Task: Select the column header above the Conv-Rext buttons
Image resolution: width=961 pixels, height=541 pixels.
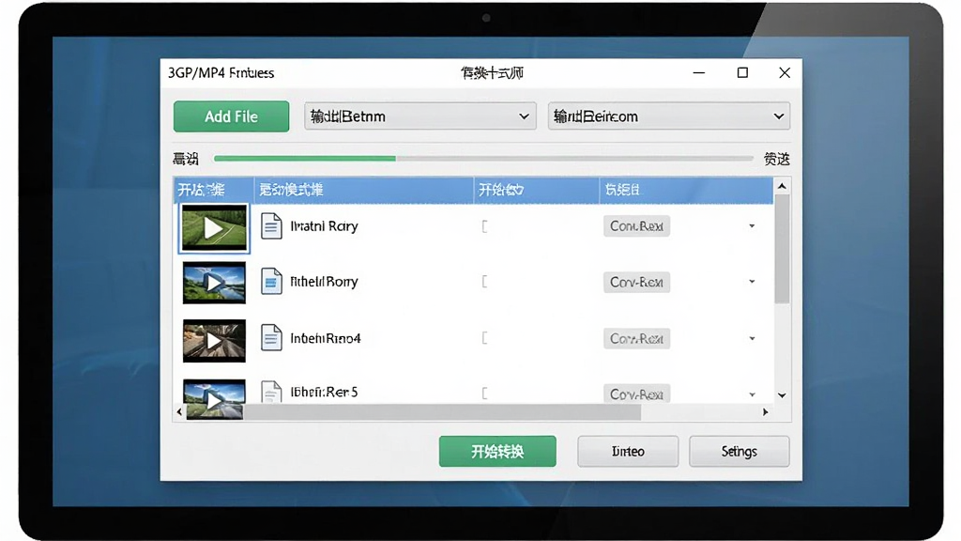Action: pyautogui.click(x=686, y=190)
